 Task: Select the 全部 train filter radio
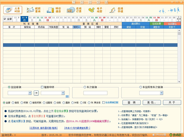(x=4, y=103)
